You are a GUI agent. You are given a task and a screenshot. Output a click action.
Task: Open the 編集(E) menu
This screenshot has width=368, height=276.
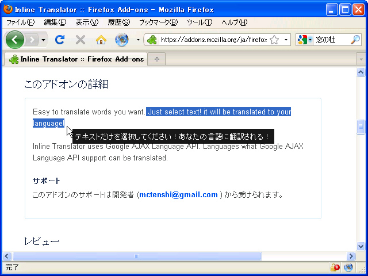point(55,22)
